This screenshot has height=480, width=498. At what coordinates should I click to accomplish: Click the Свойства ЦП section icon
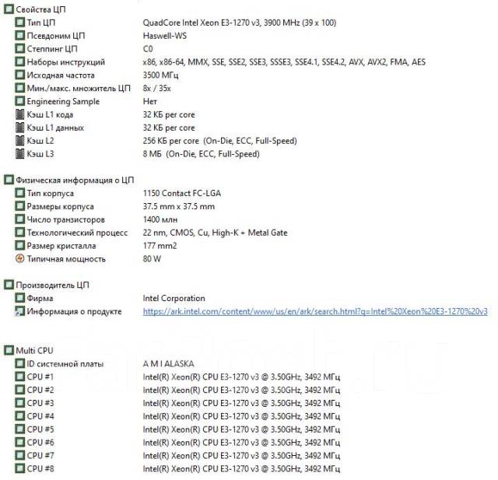point(9,9)
